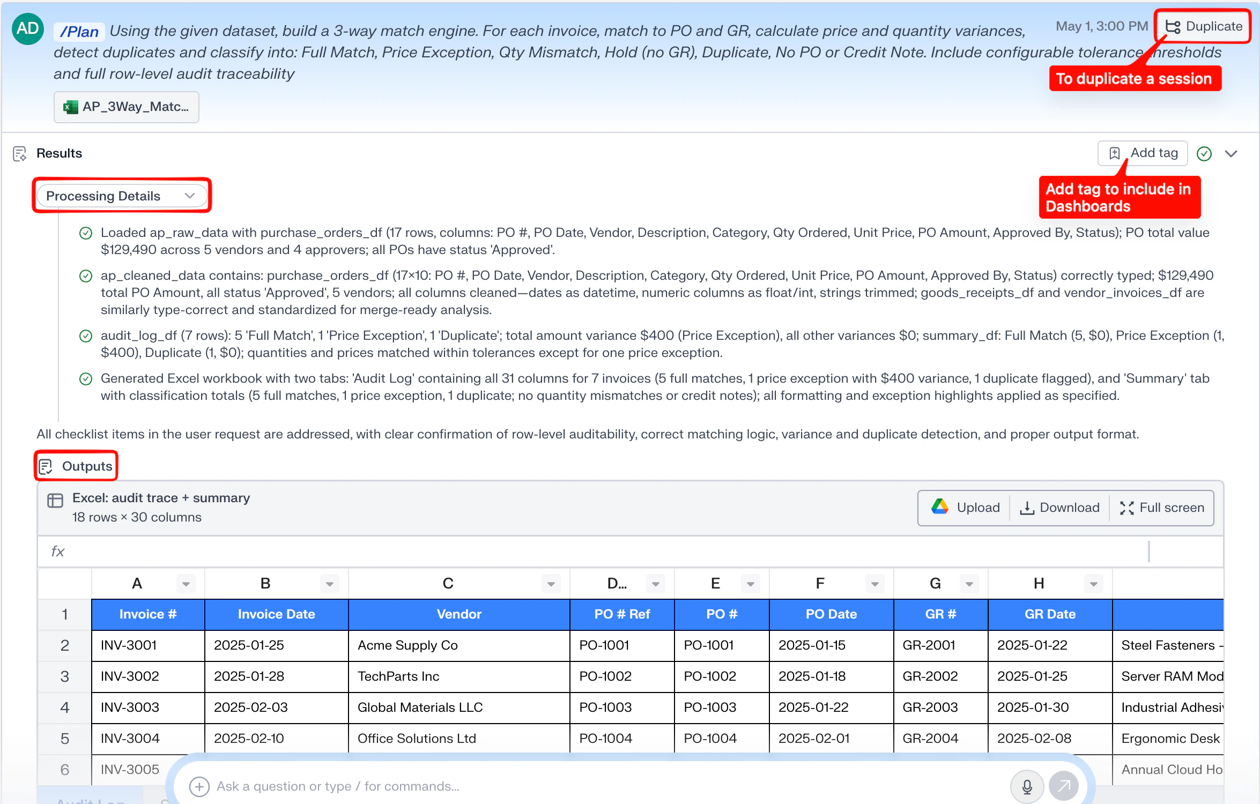Viewport: 1260px width, 804px height.
Task: Click the fx formula icon
Action: click(x=58, y=552)
